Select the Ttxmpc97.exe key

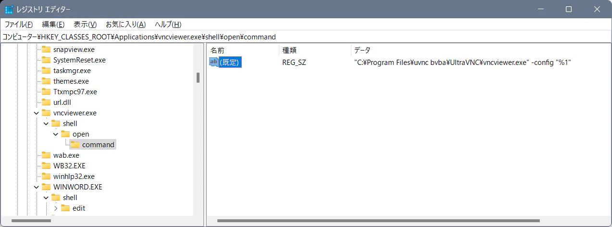[x=75, y=92]
